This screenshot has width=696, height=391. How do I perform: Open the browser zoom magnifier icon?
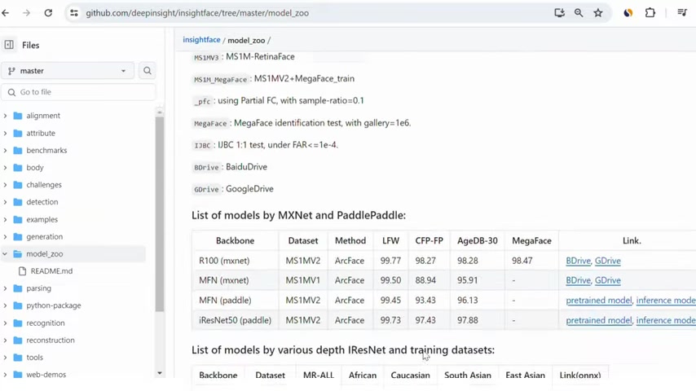579,13
